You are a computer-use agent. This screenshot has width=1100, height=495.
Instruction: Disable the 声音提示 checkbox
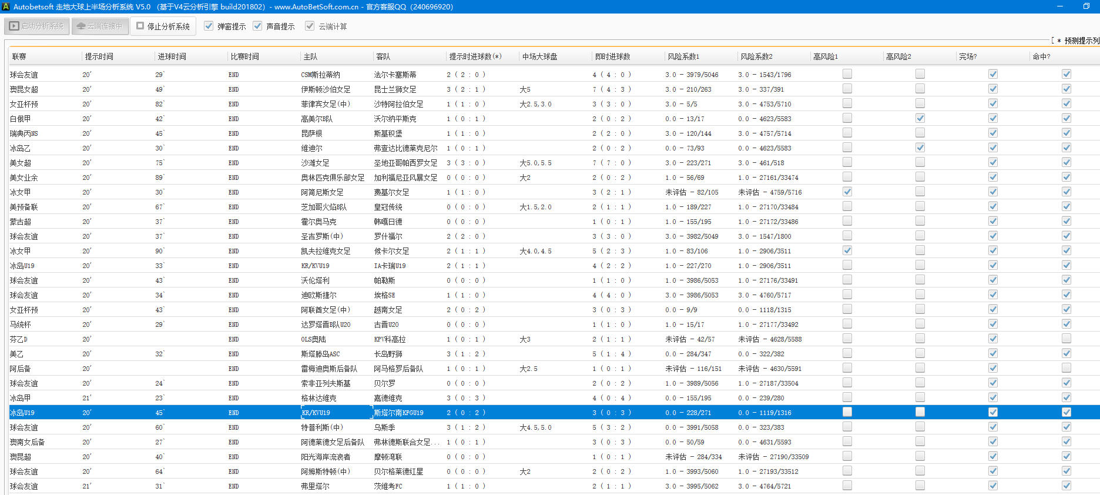257,26
